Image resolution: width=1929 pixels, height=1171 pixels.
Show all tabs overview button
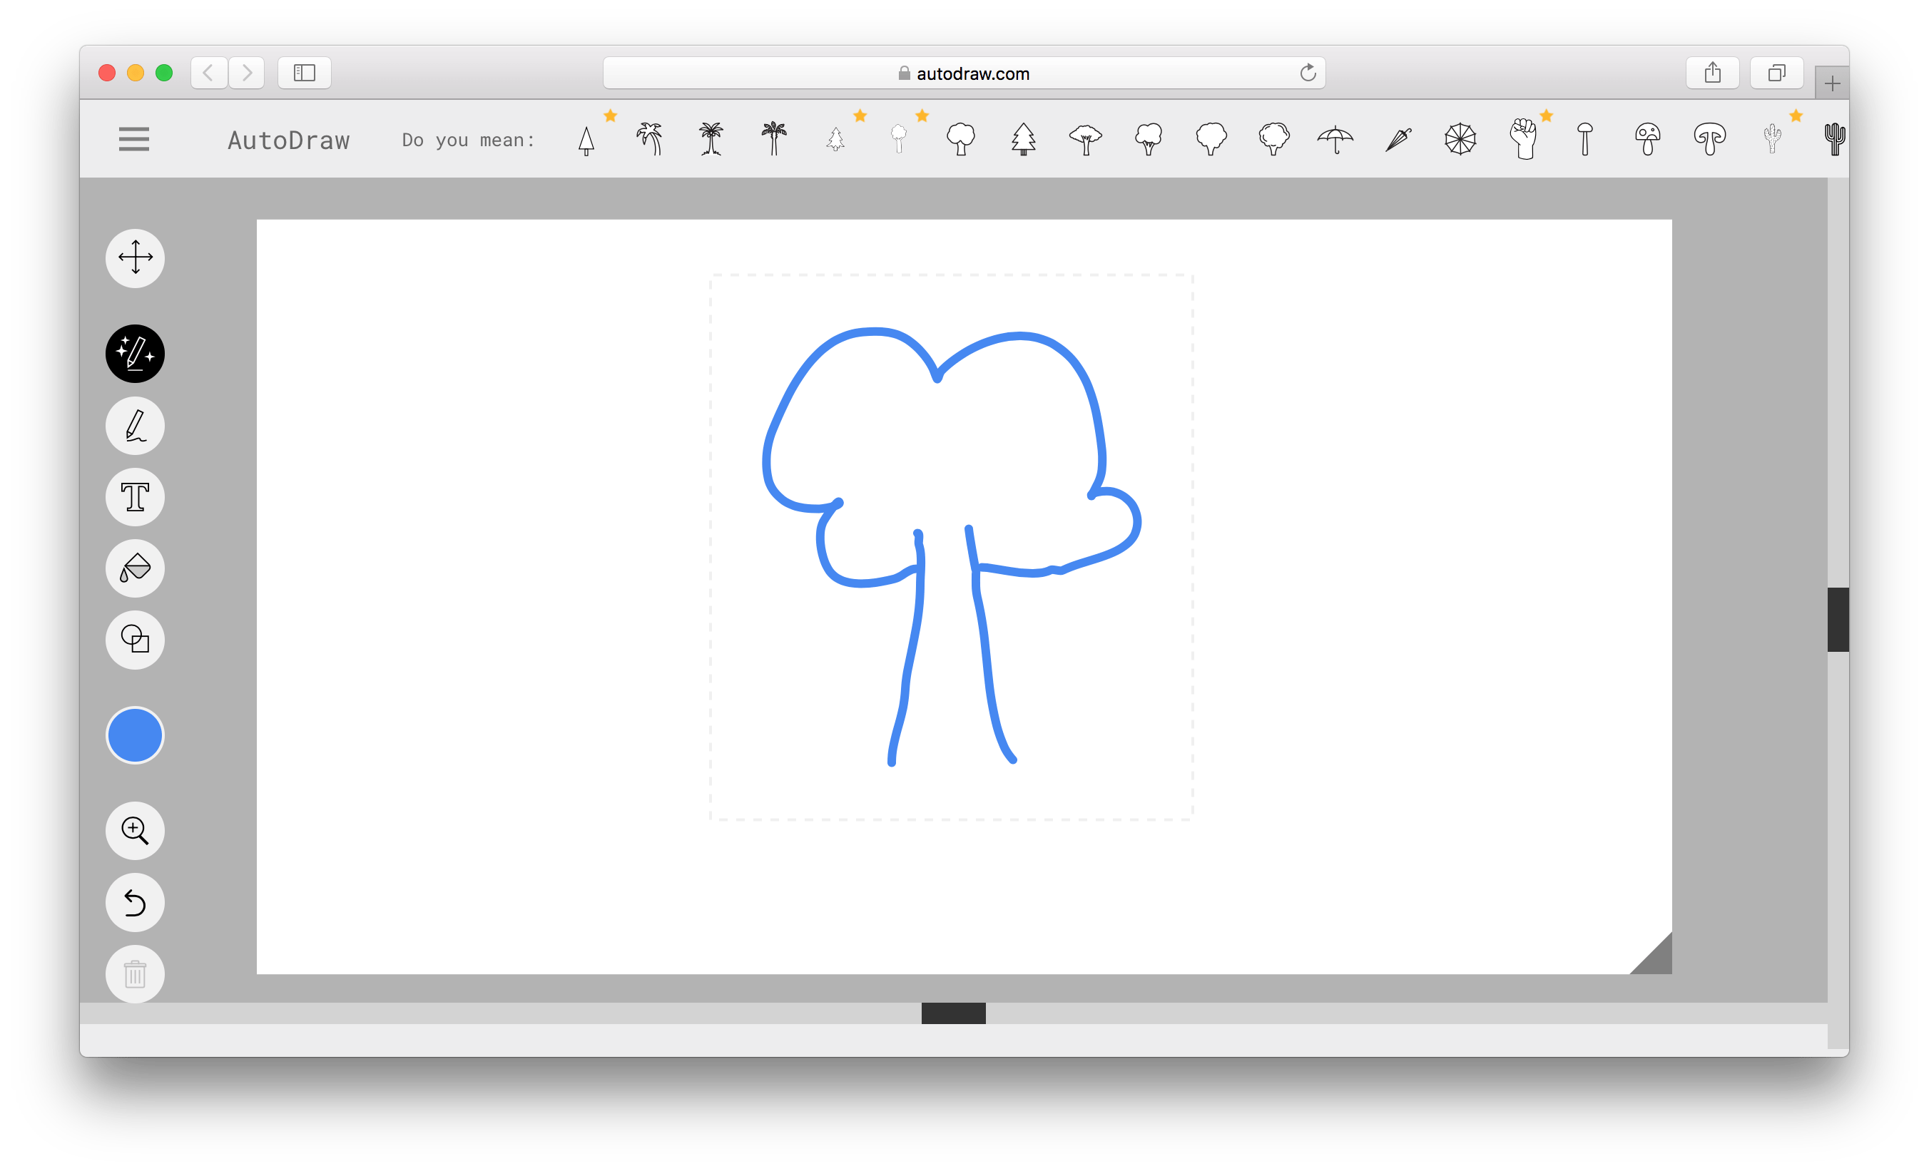(x=1777, y=73)
